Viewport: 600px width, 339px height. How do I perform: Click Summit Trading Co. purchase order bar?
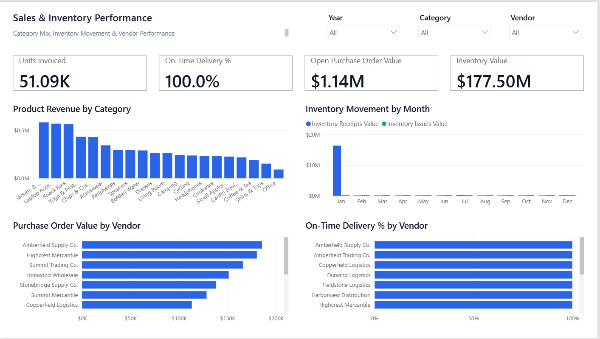coord(162,265)
